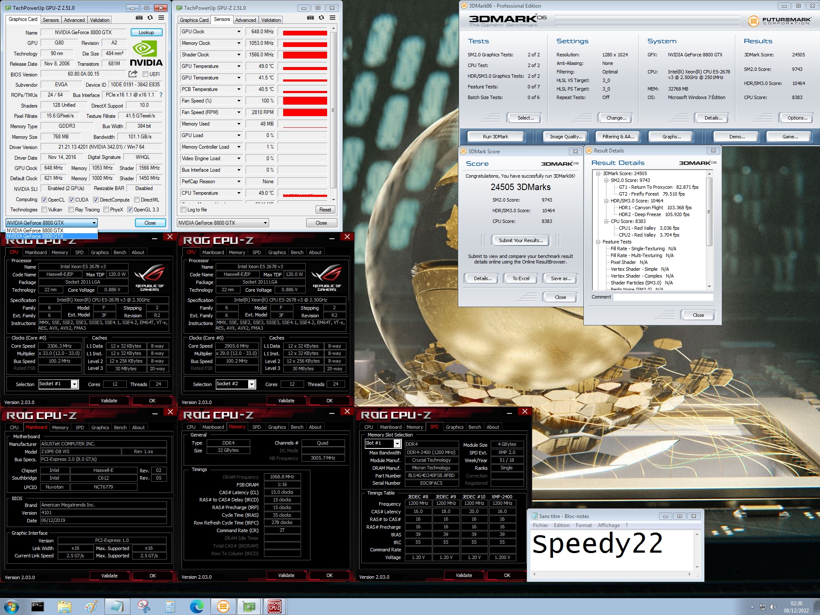Open the Affichage menu in Notepad
Viewport: 820px width, 615px height.
(x=609, y=525)
